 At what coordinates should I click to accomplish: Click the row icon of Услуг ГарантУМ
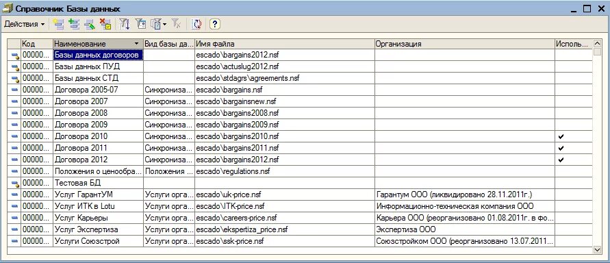15,195
